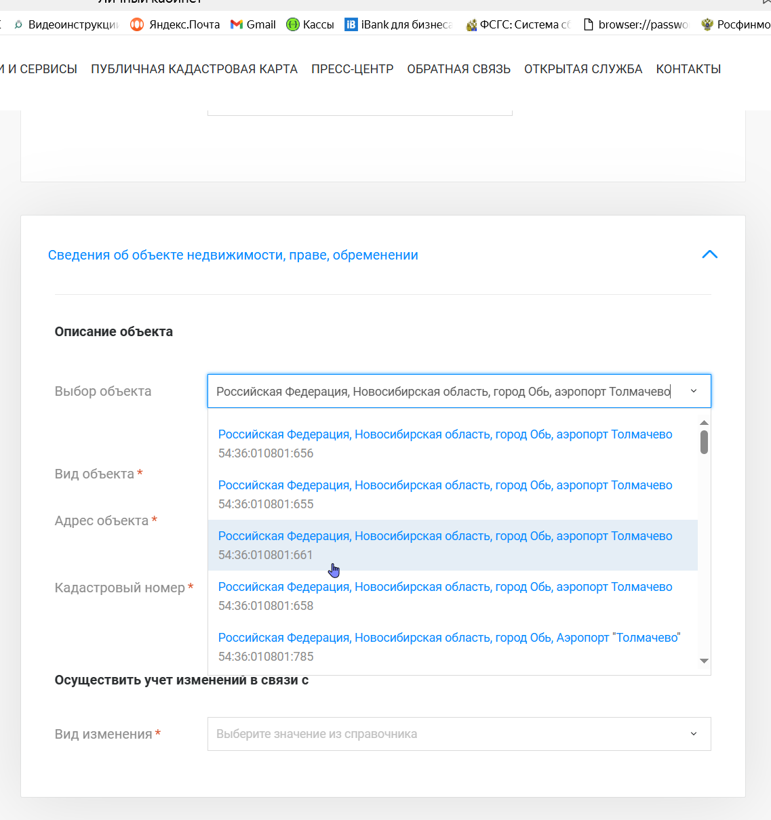Open the ФСГС Система bookmark icon
771x820 pixels.
pyautogui.click(x=471, y=25)
